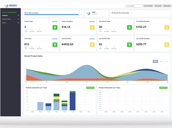172x128 pixels.
Task: Open the United States marketplace dropdown
Action: [x=134, y=6]
